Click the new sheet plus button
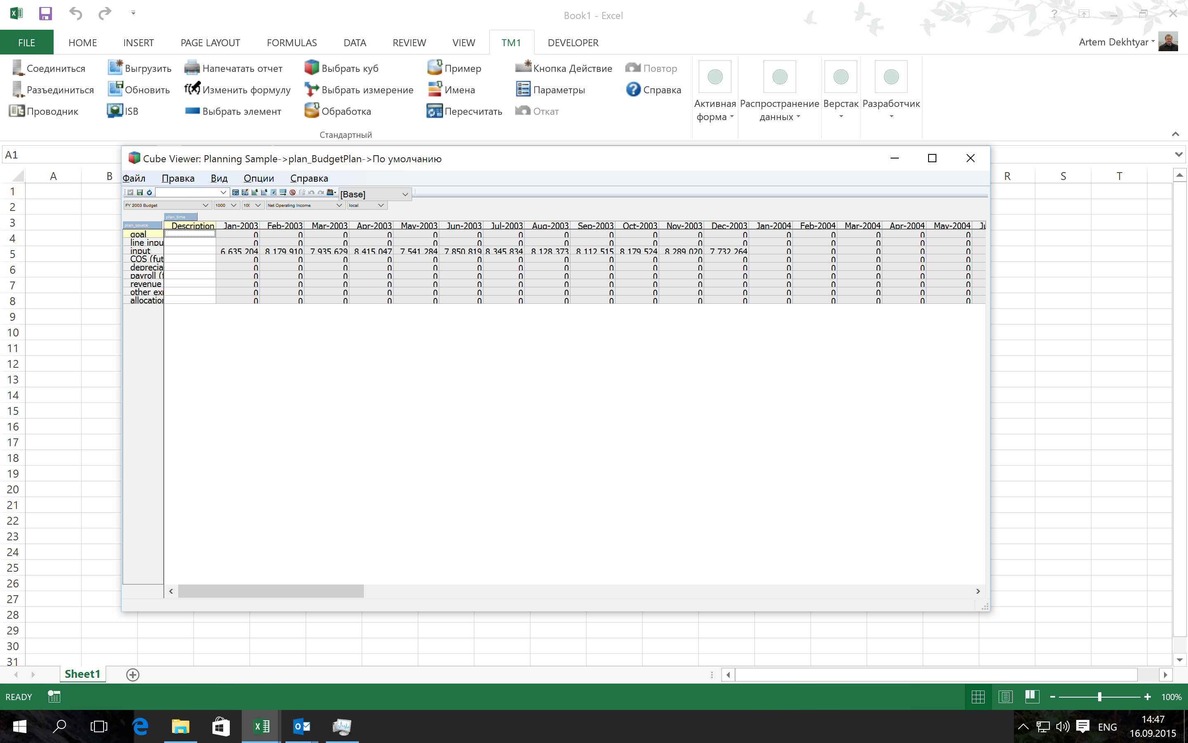This screenshot has height=743, width=1188. (x=132, y=674)
